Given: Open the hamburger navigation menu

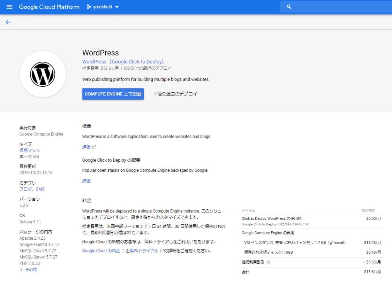Looking at the screenshot, I should [9, 7].
